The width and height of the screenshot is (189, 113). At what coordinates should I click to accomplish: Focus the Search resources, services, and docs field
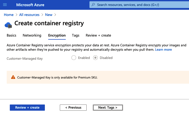[139, 5]
